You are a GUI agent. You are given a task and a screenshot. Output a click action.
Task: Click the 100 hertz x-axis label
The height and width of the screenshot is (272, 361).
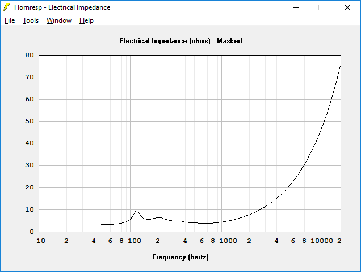pyautogui.click(x=135, y=241)
